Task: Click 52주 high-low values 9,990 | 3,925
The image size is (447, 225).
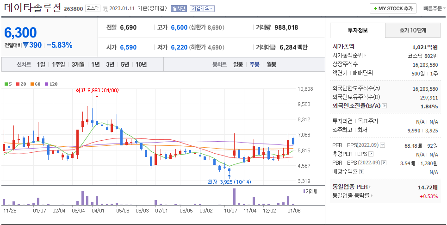Action: [423, 131]
